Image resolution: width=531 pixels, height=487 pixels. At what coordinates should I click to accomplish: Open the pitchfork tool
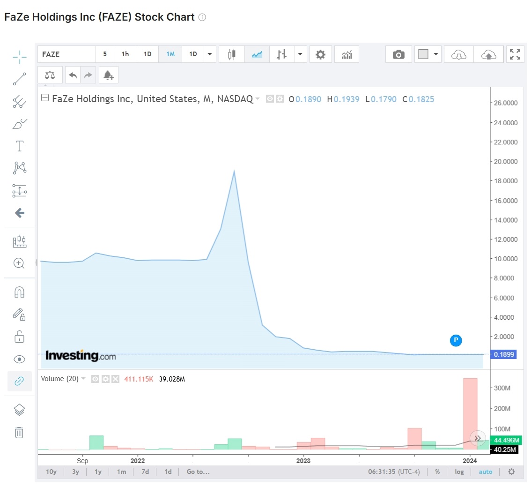tap(19, 102)
